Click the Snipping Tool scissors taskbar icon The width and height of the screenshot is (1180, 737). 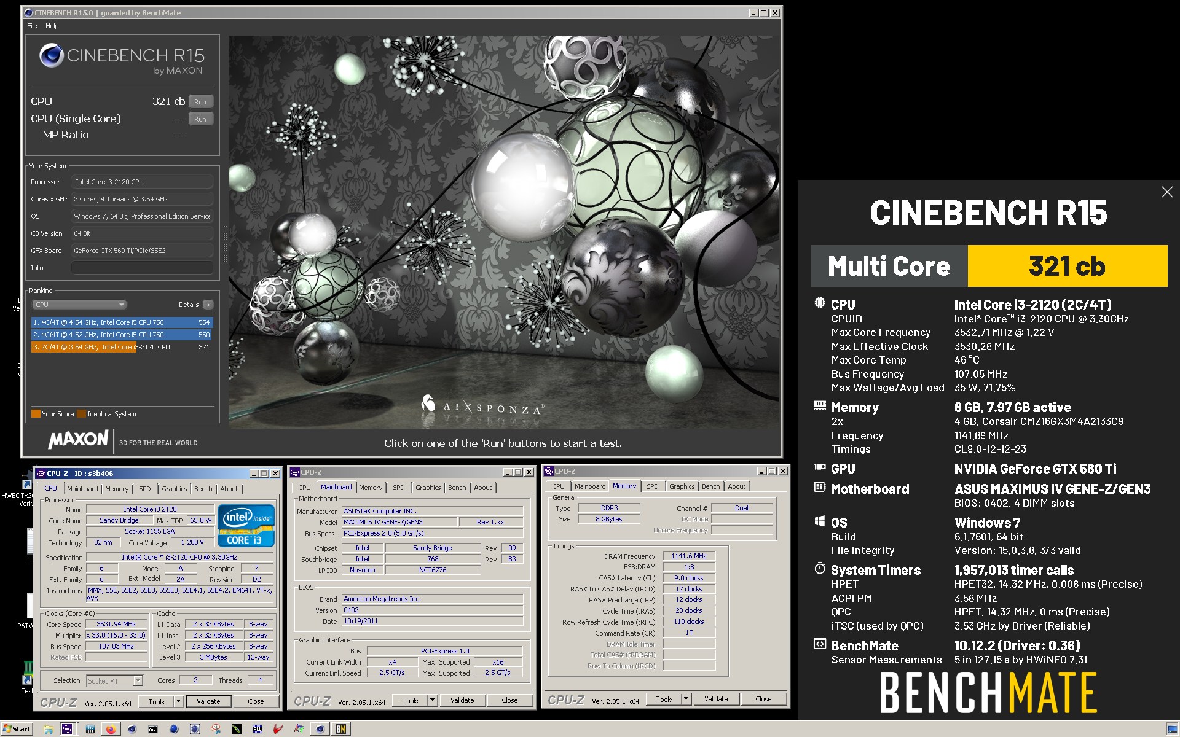216,729
